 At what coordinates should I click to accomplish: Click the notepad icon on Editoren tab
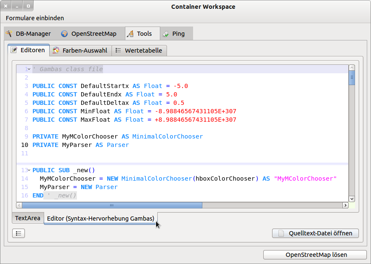tap(14, 50)
